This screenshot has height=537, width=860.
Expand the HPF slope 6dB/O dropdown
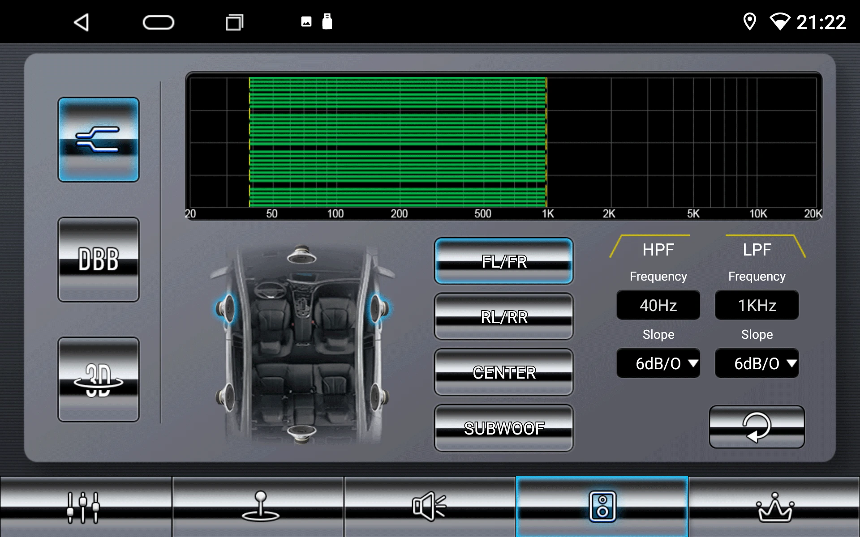tap(658, 363)
